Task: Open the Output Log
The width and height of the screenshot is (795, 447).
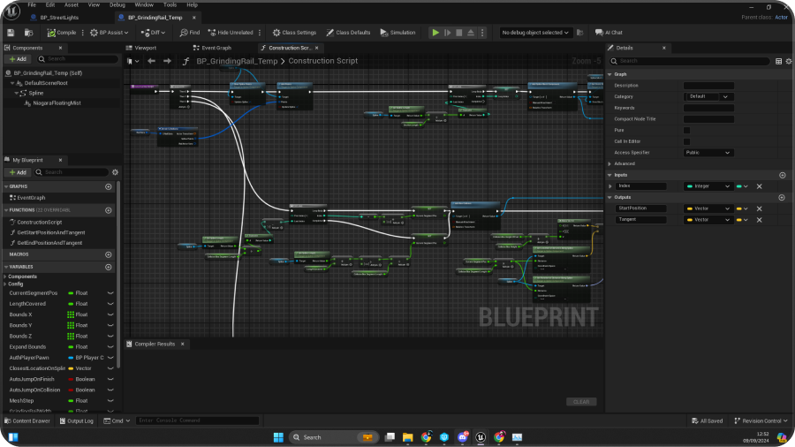Action: pos(77,421)
